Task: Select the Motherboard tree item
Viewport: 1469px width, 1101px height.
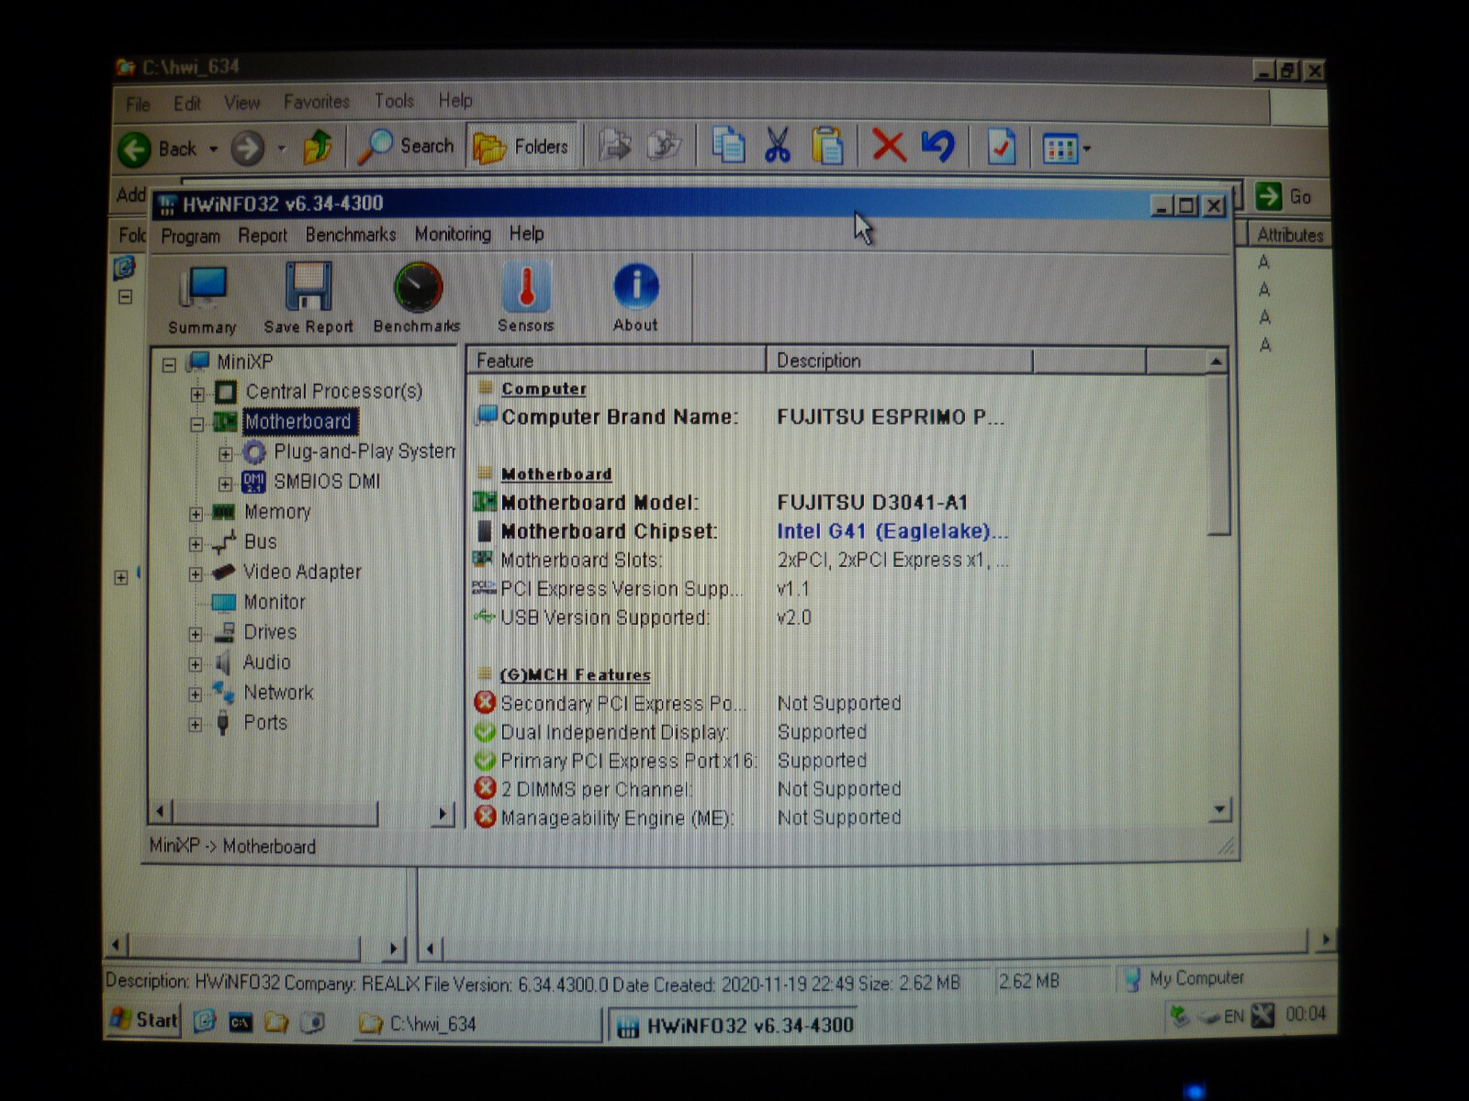Action: point(298,422)
